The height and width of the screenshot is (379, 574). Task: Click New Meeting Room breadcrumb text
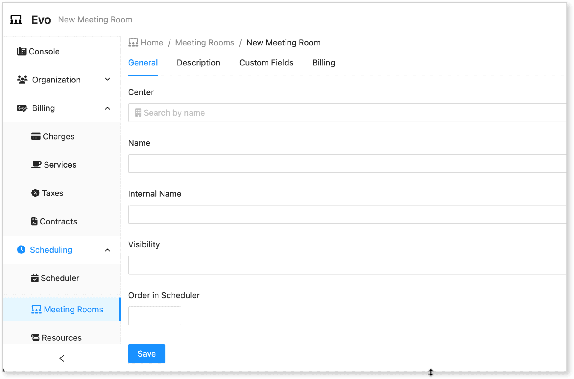[x=283, y=43]
